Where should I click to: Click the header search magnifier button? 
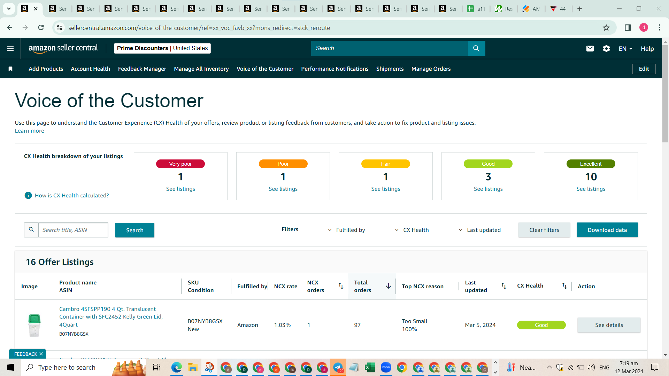(x=476, y=48)
